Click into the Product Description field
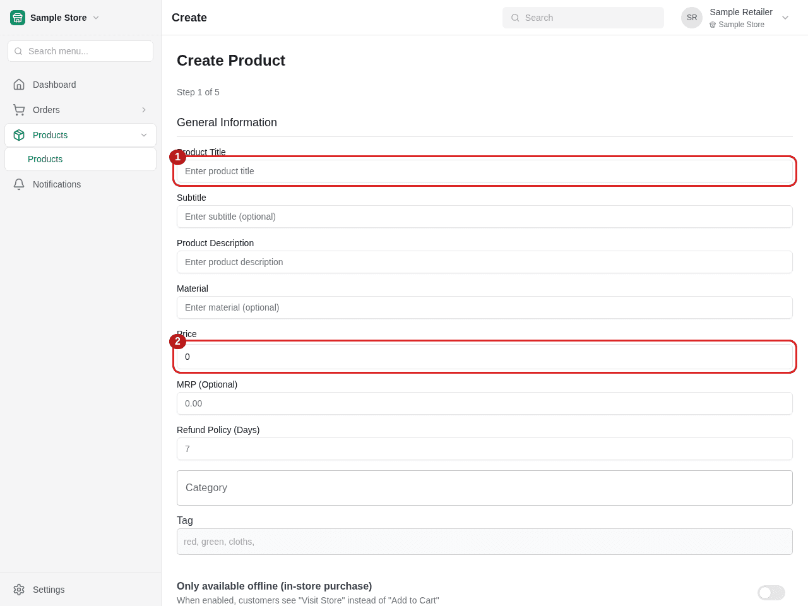Screen dimensions: 808x606 click(x=485, y=262)
